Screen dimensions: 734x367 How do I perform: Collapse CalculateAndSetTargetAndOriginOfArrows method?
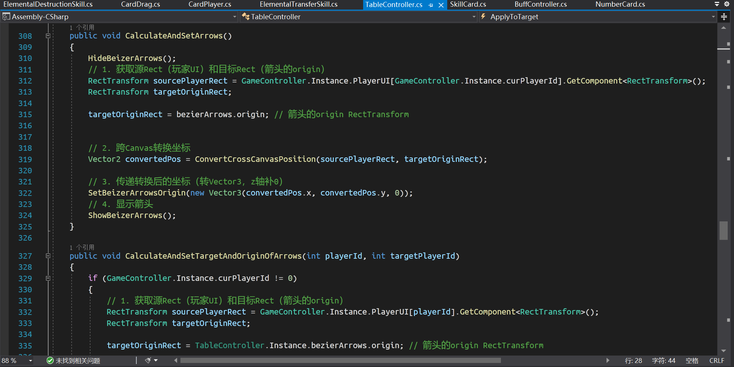click(48, 256)
